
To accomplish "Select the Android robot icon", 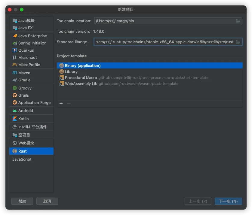I will (15, 111).
